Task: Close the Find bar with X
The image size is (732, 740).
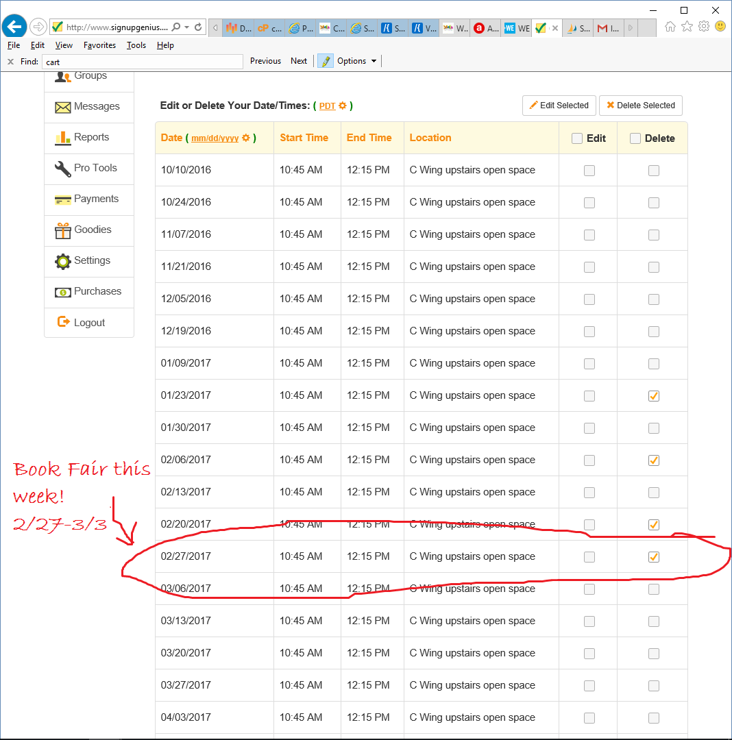Action: tap(10, 62)
